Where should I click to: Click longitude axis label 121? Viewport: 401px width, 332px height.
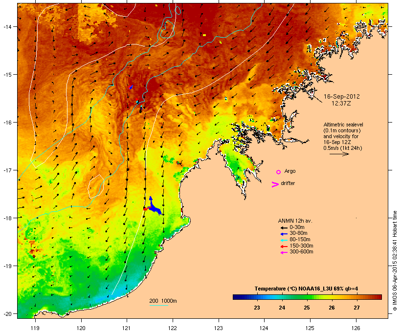pyautogui.click(x=127, y=328)
